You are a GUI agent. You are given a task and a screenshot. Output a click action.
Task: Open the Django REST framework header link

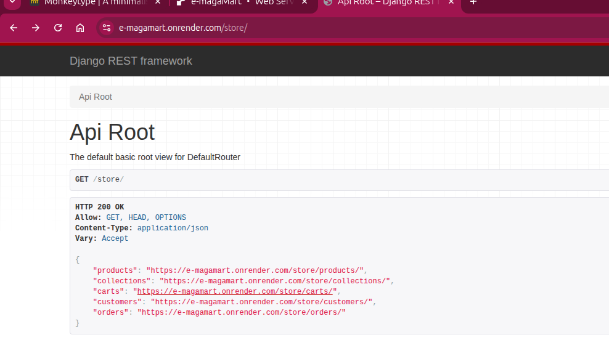click(x=131, y=61)
